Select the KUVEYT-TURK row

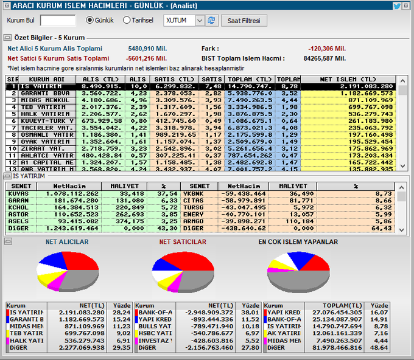click(201, 121)
